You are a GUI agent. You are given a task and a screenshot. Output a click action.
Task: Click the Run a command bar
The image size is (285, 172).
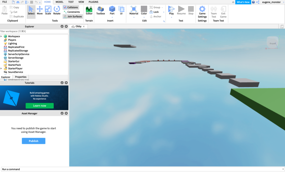142,169
